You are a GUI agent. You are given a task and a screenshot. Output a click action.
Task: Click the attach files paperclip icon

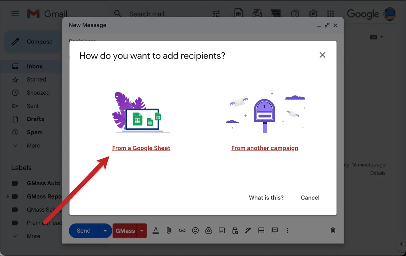(168, 230)
